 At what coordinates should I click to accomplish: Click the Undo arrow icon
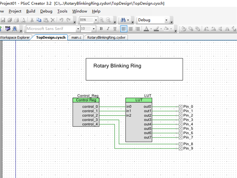coord(61,20)
